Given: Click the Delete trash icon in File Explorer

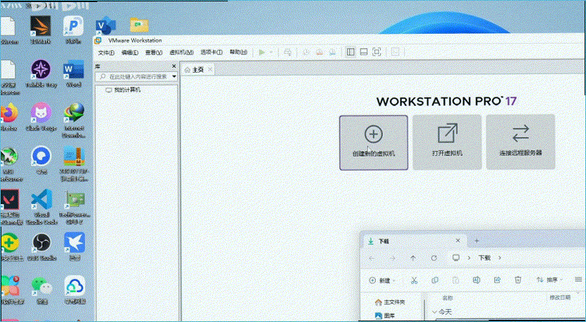Looking at the screenshot, I should [518, 280].
